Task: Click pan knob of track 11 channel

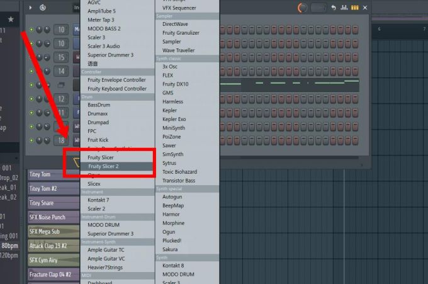Action: coord(39,113)
